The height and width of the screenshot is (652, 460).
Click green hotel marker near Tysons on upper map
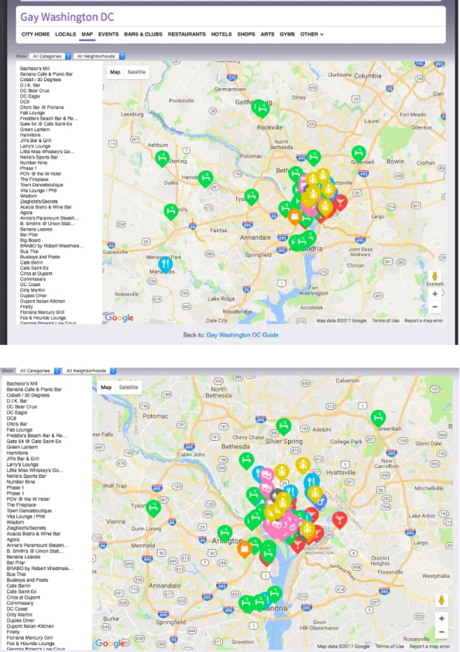252,196
